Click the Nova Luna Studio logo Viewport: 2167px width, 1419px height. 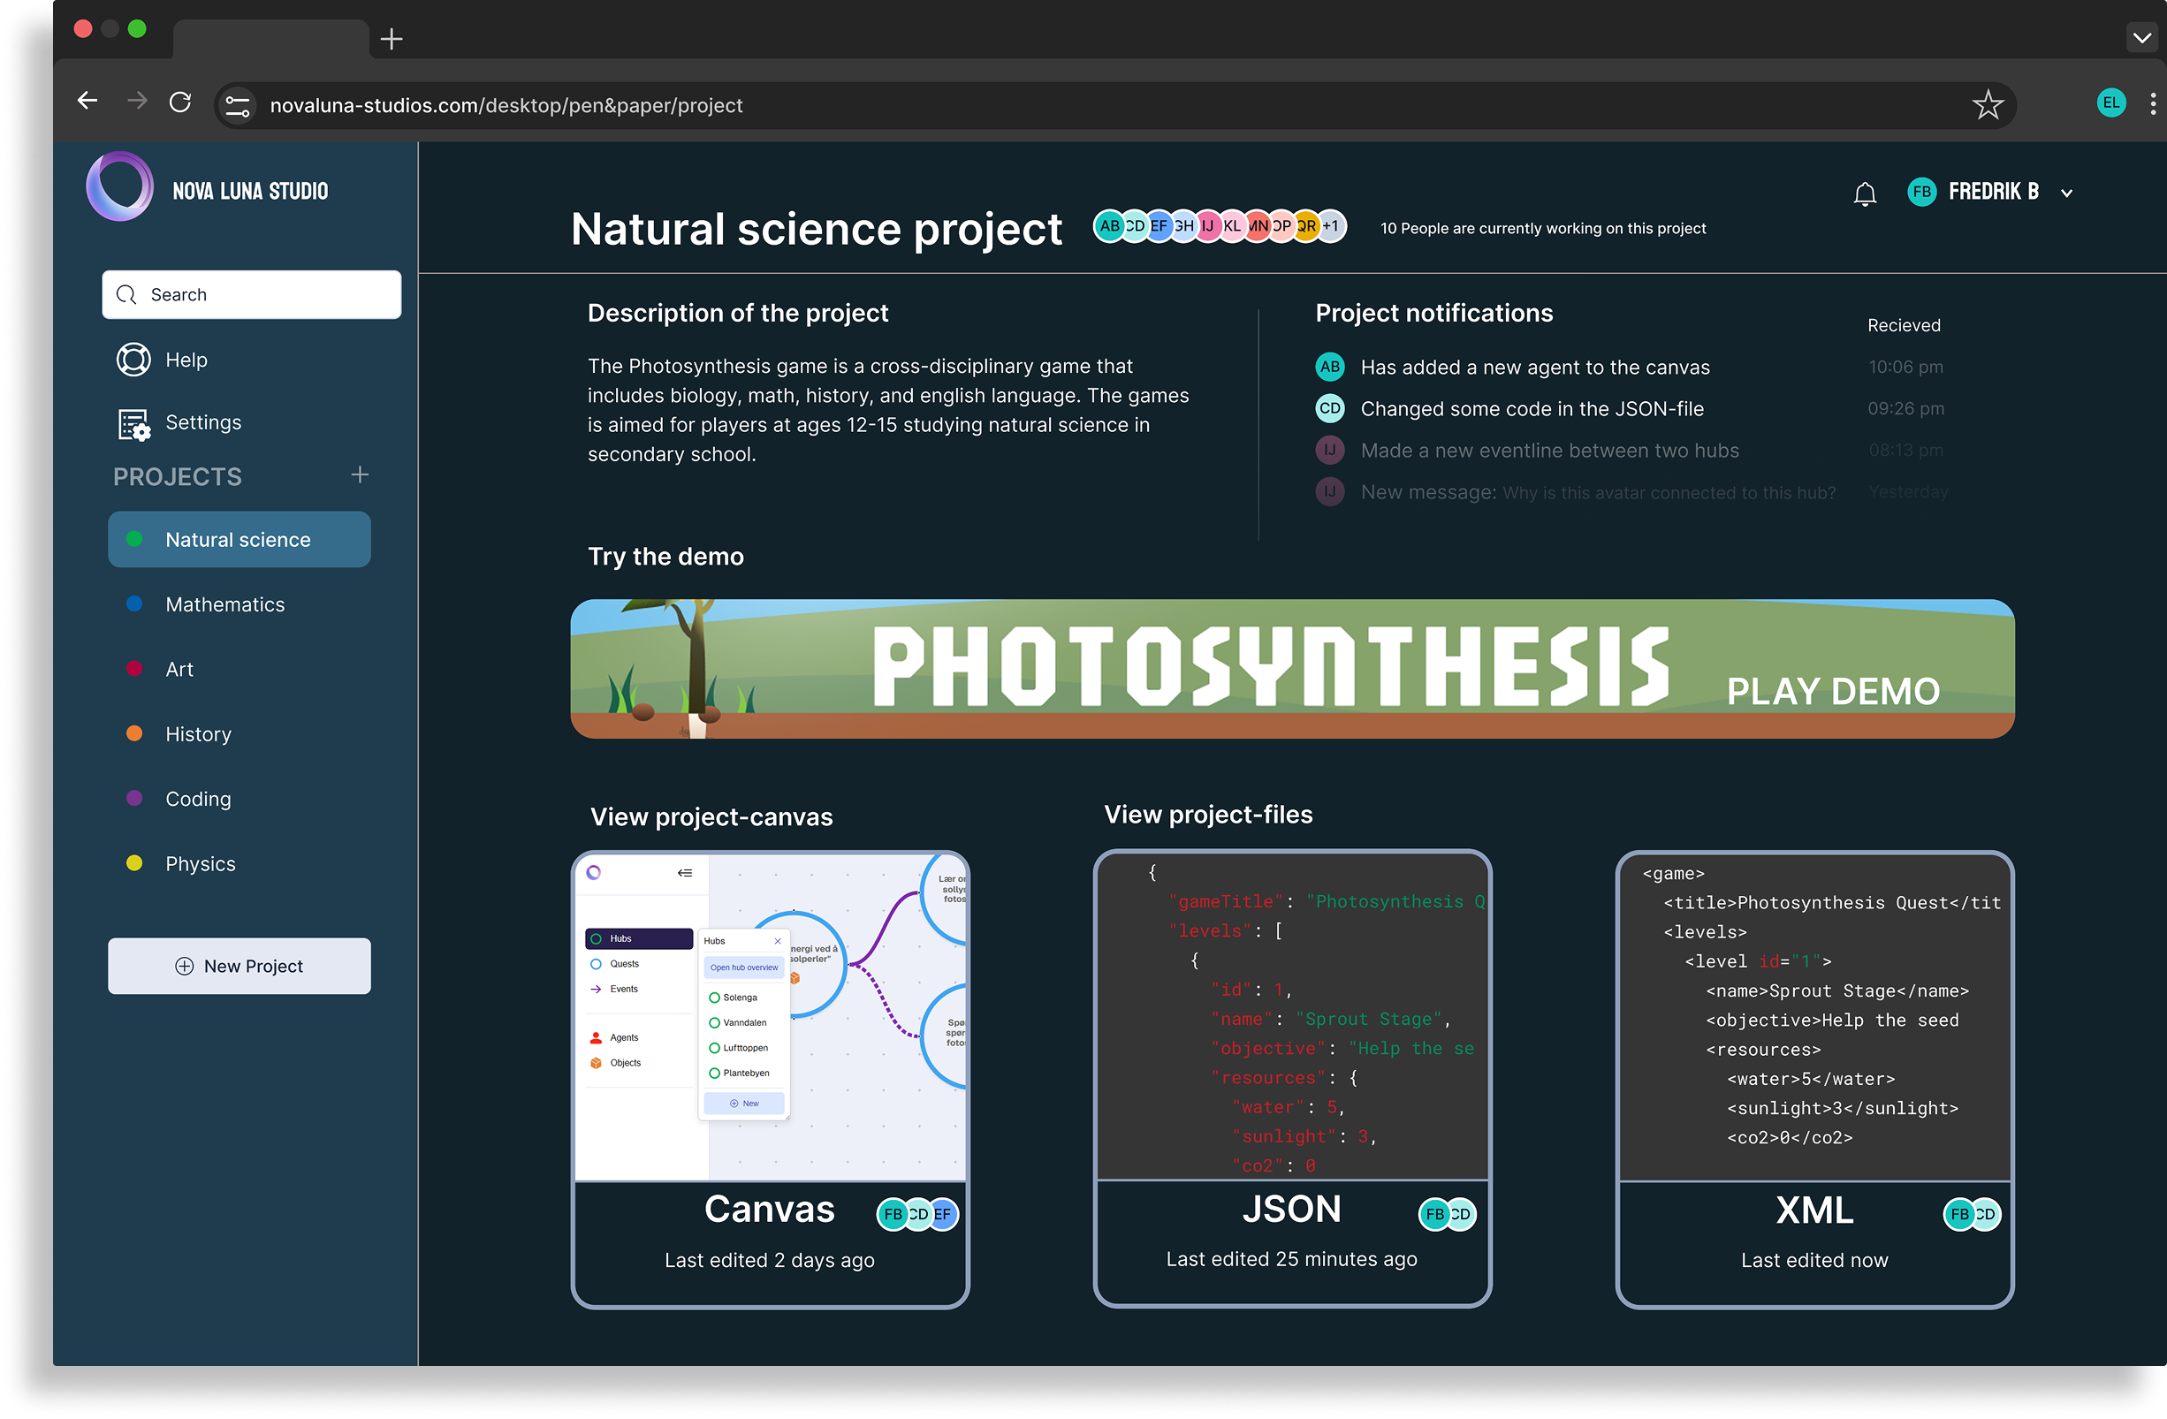point(120,187)
